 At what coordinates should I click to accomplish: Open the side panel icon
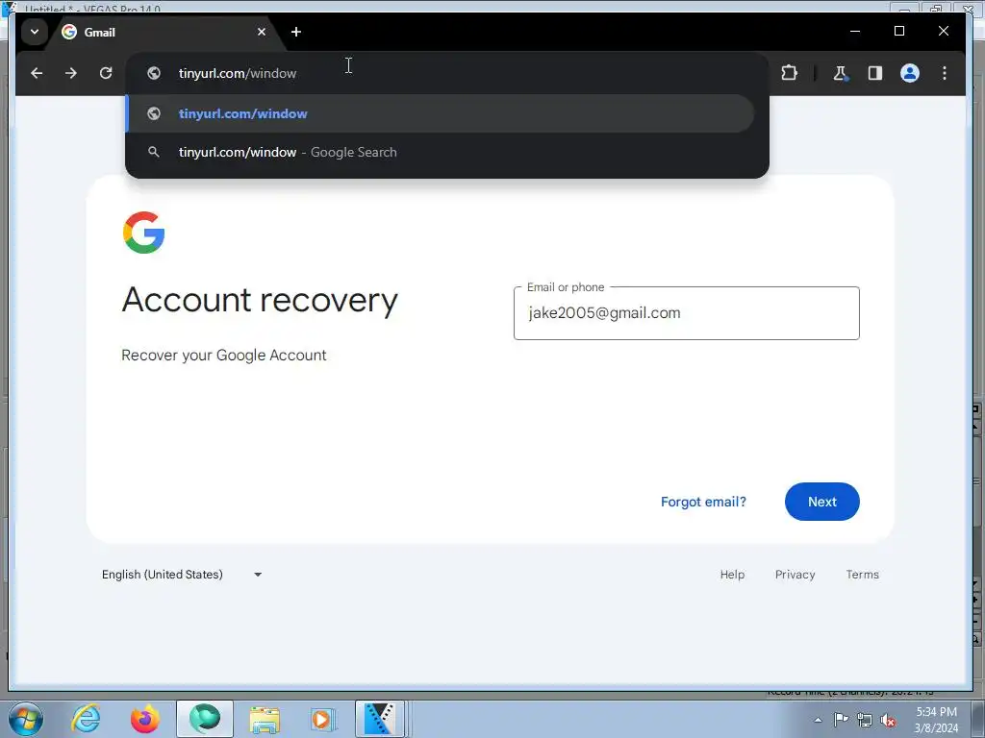click(x=875, y=73)
